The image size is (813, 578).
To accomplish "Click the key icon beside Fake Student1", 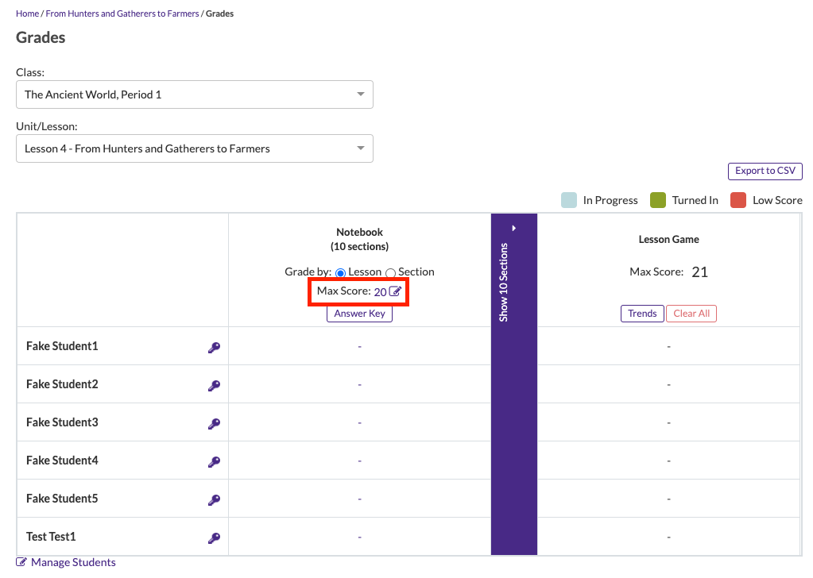I will pos(214,347).
